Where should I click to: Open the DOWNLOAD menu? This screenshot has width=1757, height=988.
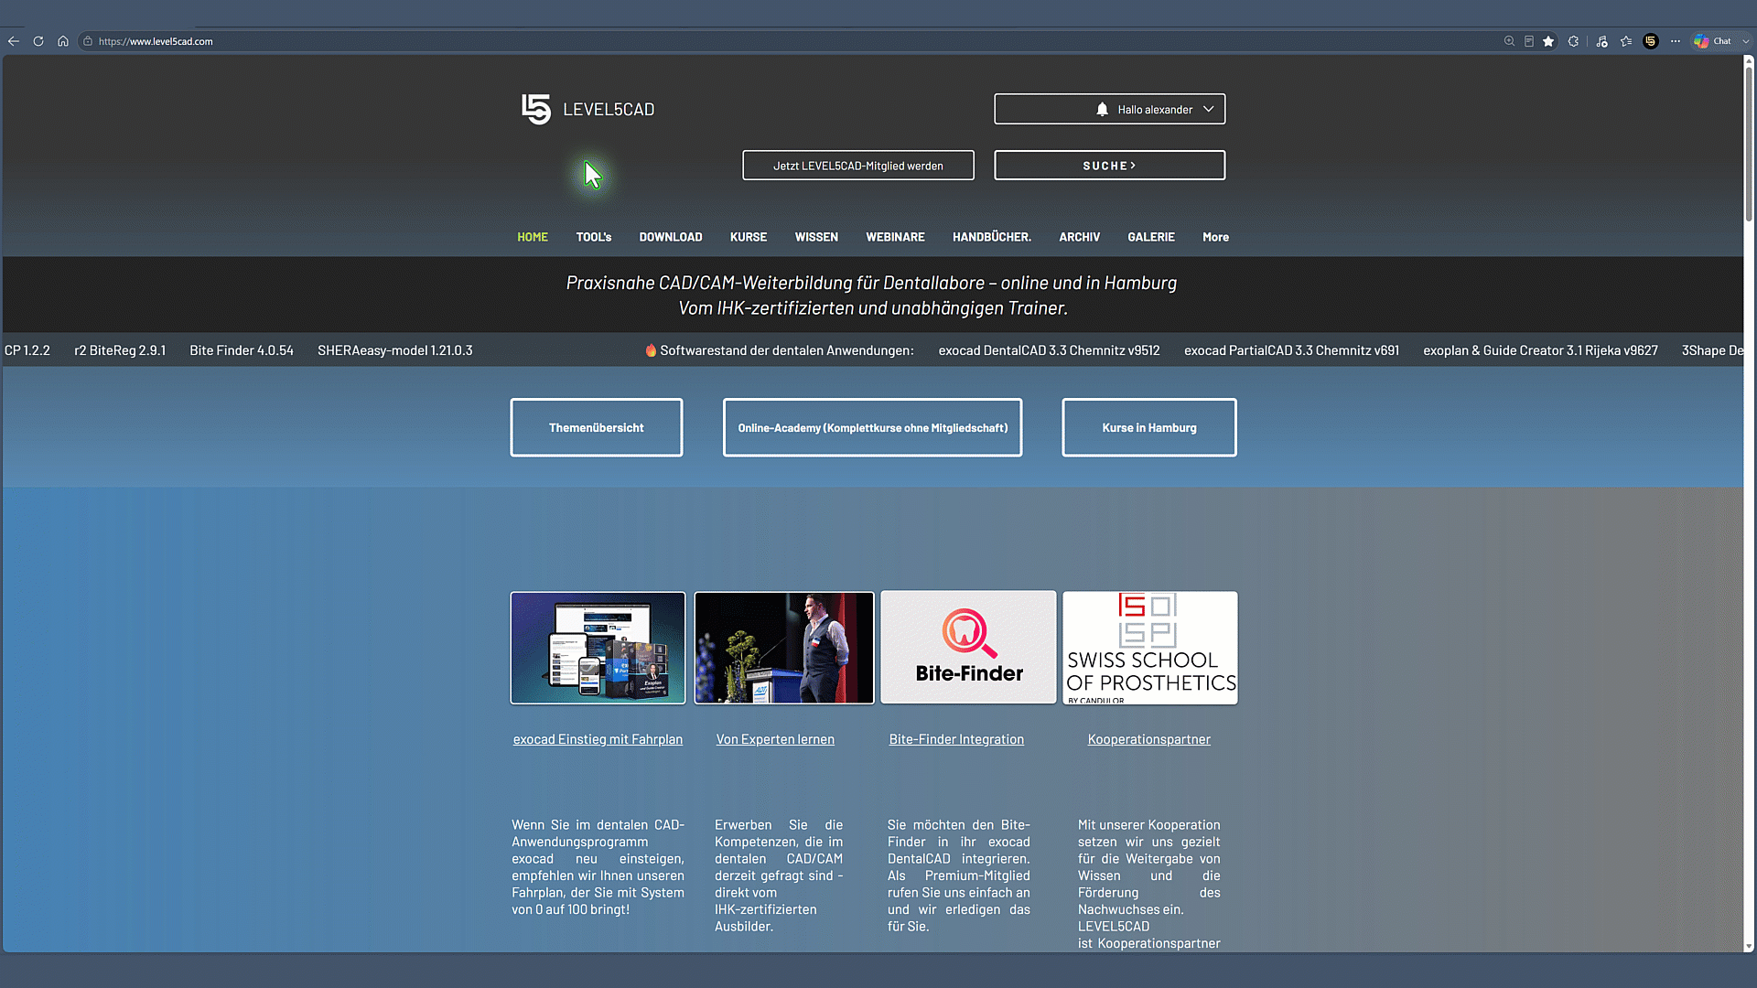pos(671,237)
